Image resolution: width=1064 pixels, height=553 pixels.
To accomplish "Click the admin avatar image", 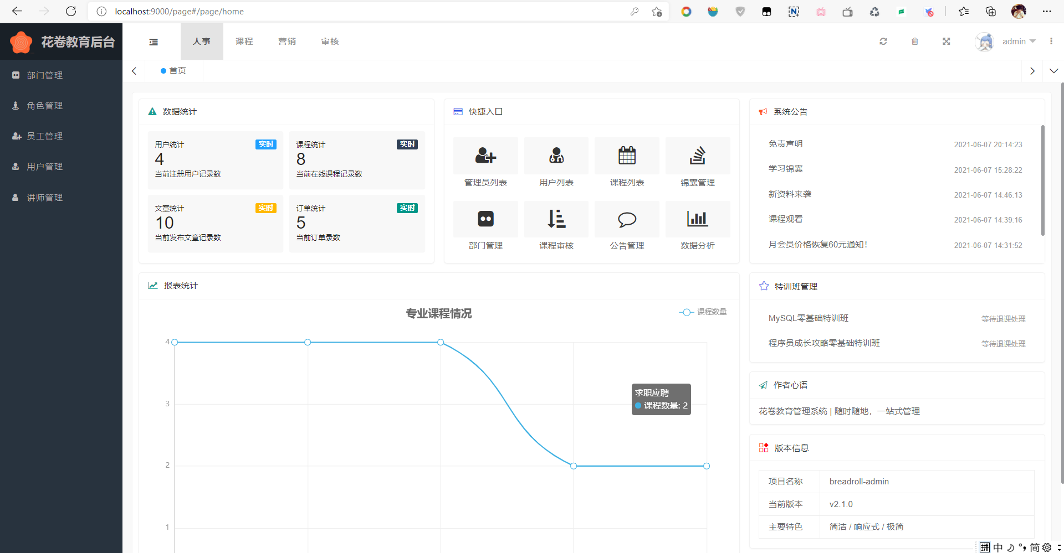I will click(x=985, y=42).
